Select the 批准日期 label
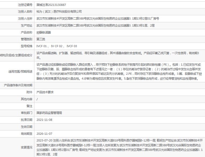 click(27, 120)
